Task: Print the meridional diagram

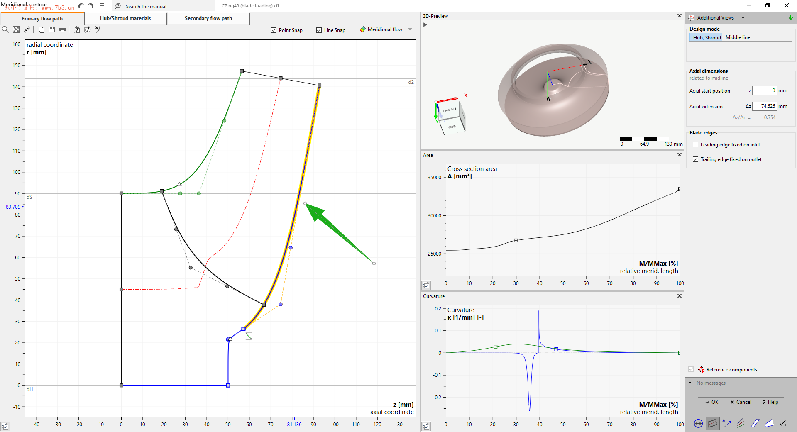Action: click(x=63, y=29)
